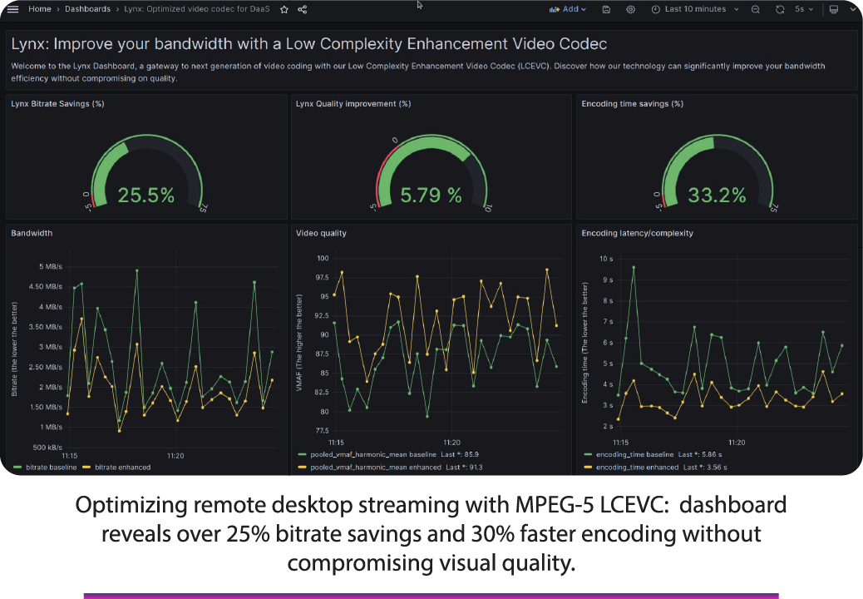Click the clock icon in time picker
Screen dimensions: 863x599
[655, 10]
